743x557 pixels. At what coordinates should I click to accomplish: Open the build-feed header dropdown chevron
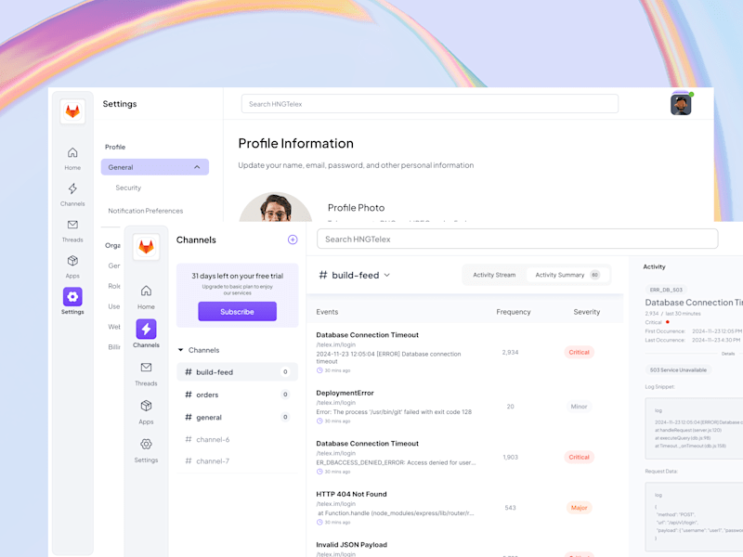(x=386, y=275)
